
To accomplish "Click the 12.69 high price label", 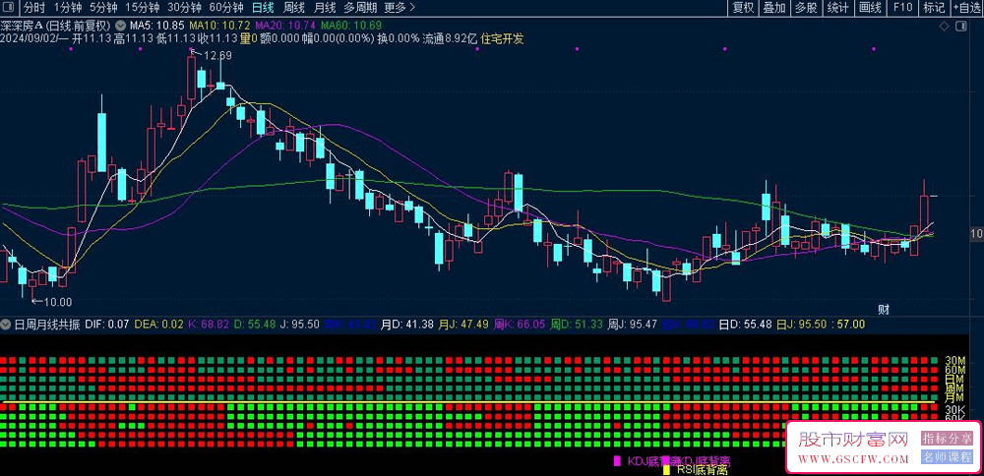I will coord(216,56).
